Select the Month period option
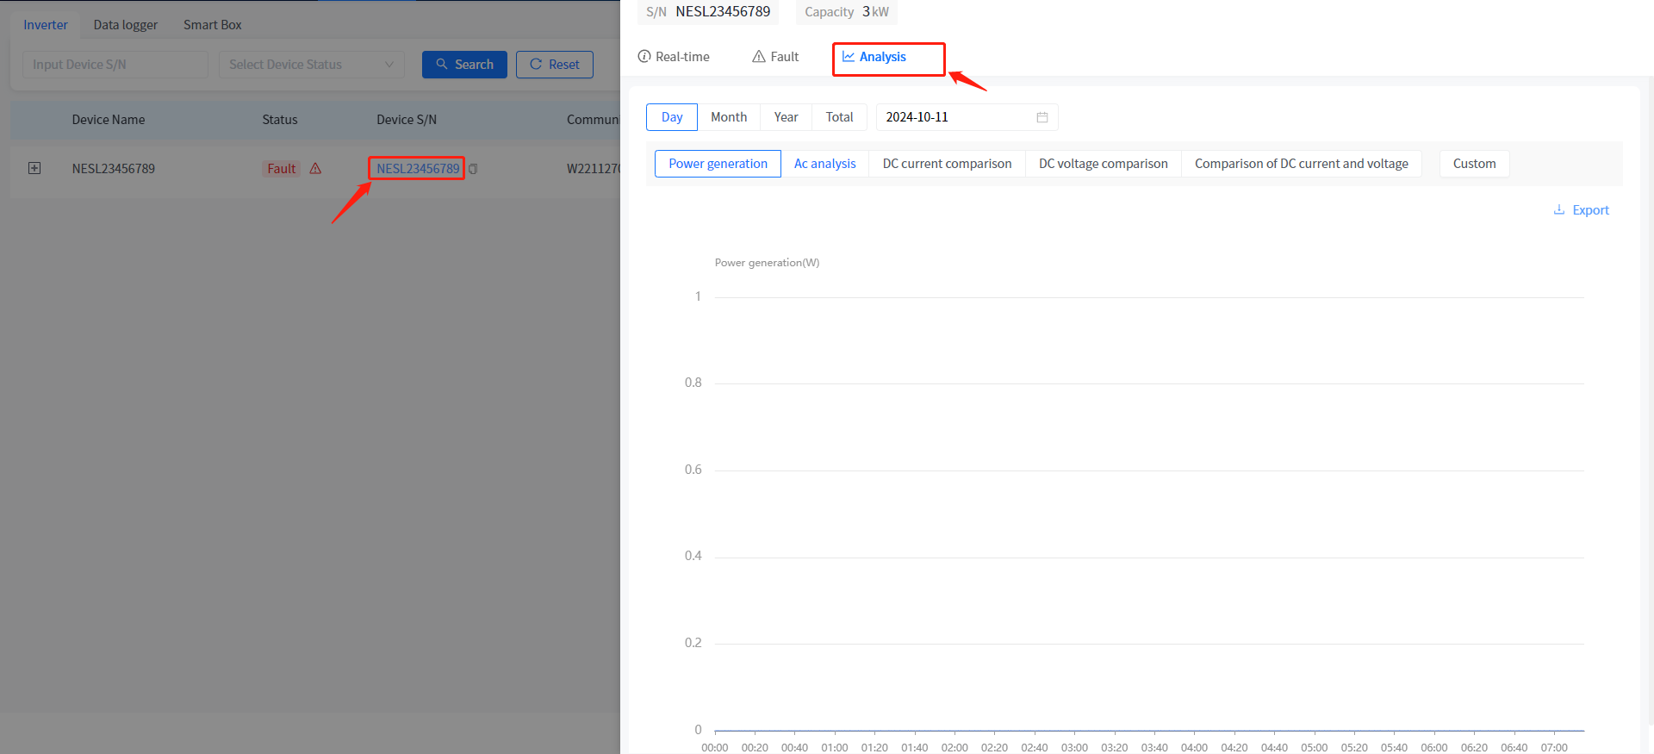This screenshot has width=1654, height=754. pos(729,117)
